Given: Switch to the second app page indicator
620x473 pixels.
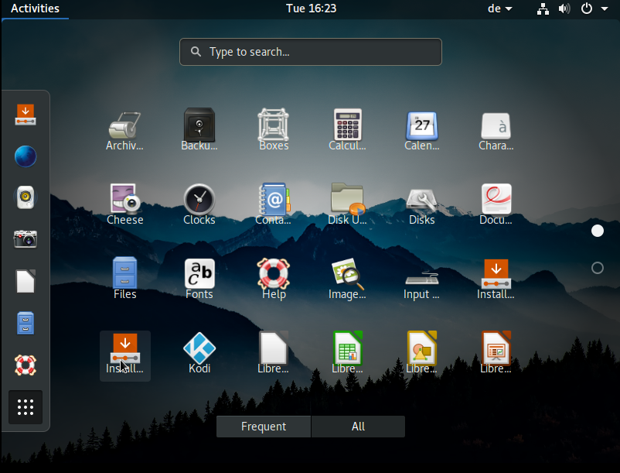Looking at the screenshot, I should pyautogui.click(x=597, y=268).
